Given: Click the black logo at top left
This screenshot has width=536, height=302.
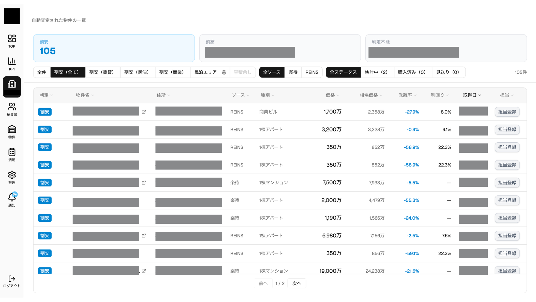Looking at the screenshot, I should pyautogui.click(x=12, y=16).
